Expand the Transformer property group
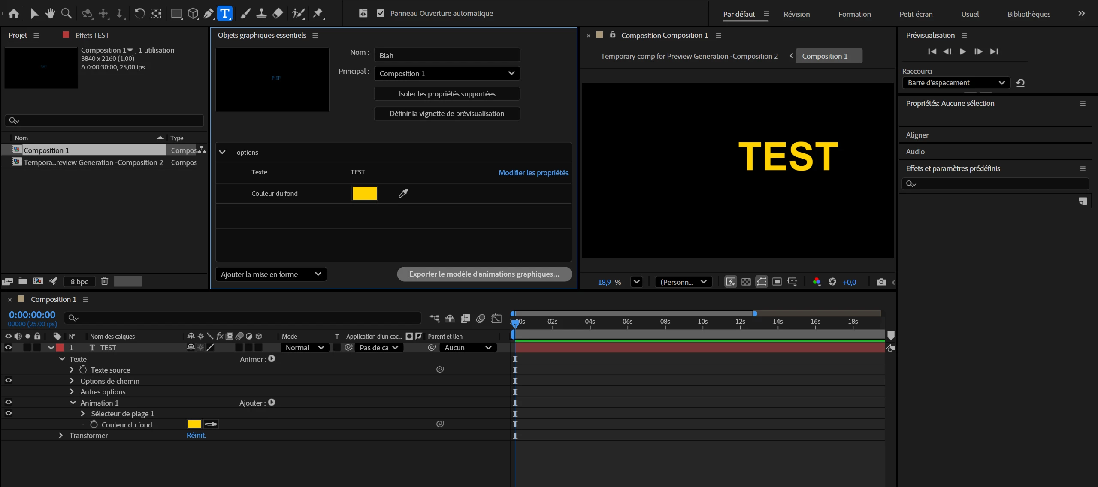 (60, 436)
